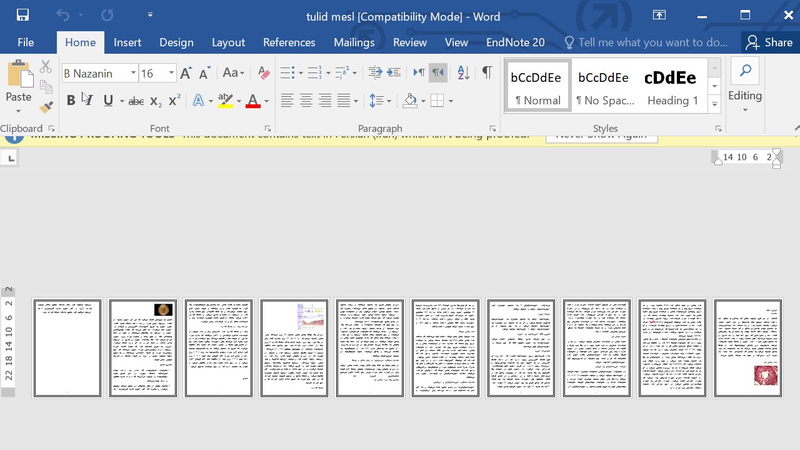Open the Review tab
Viewport: 800px width, 450px height.
(410, 42)
